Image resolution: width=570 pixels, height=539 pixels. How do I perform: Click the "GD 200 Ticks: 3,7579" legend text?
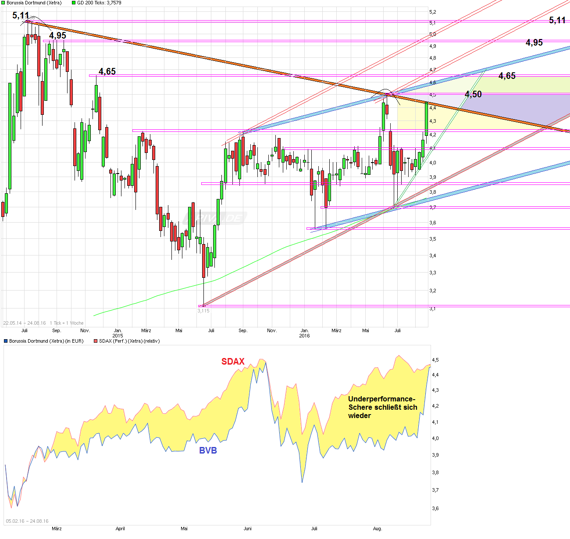99,3
